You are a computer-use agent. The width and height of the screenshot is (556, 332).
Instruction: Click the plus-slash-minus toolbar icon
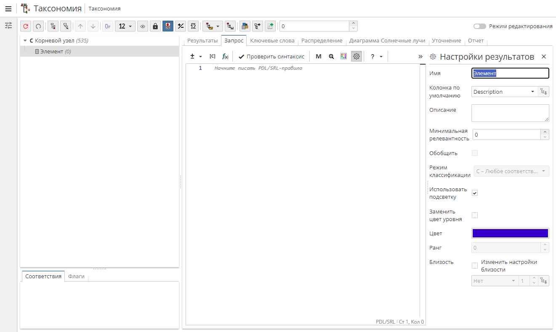pos(181,26)
